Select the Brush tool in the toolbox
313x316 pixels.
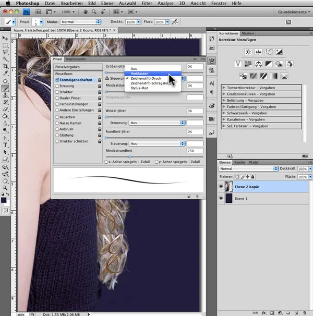coord(5,88)
